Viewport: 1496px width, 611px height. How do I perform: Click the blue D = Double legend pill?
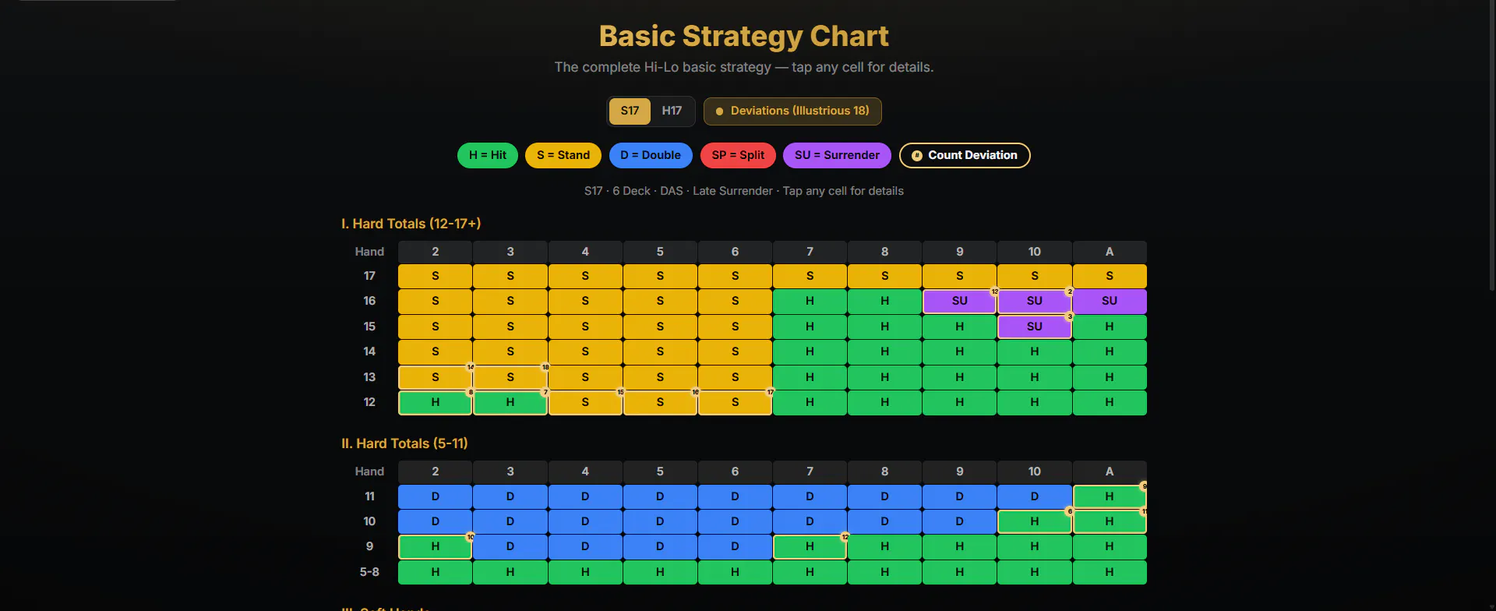coord(651,155)
